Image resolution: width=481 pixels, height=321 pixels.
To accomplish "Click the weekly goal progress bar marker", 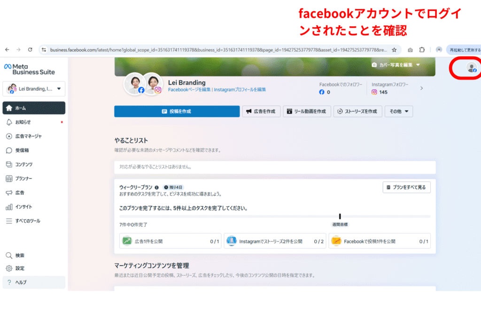I will pyautogui.click(x=340, y=216).
